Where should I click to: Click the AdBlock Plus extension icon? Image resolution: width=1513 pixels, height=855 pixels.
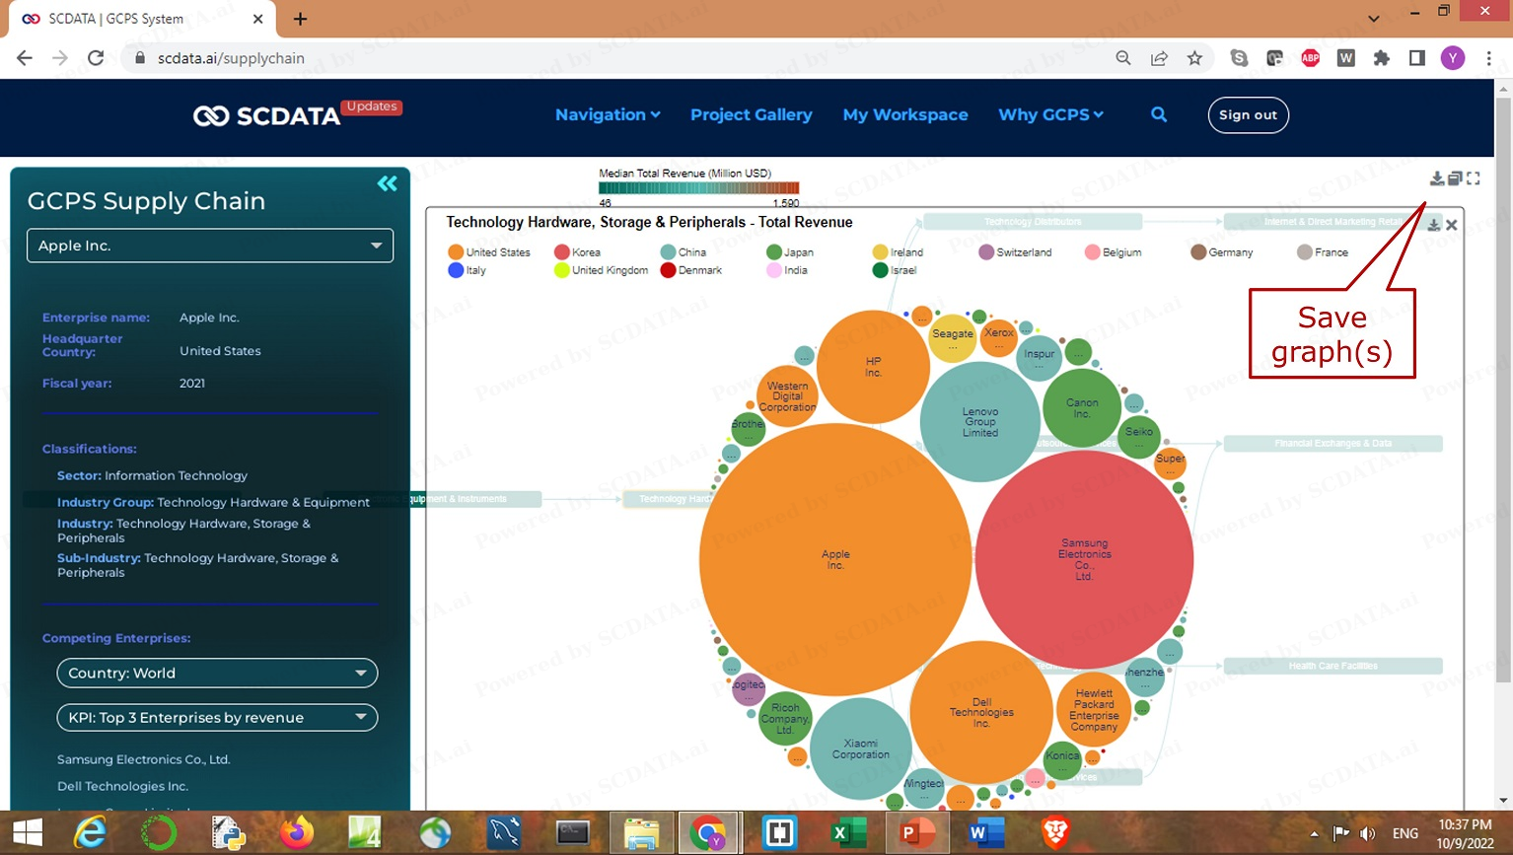[1310, 58]
